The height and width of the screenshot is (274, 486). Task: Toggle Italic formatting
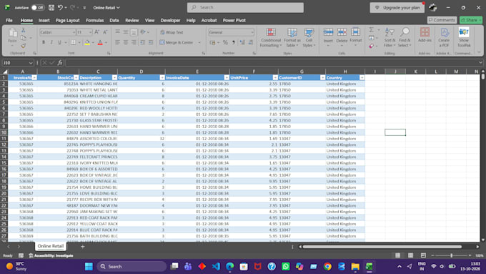coord(51,42)
